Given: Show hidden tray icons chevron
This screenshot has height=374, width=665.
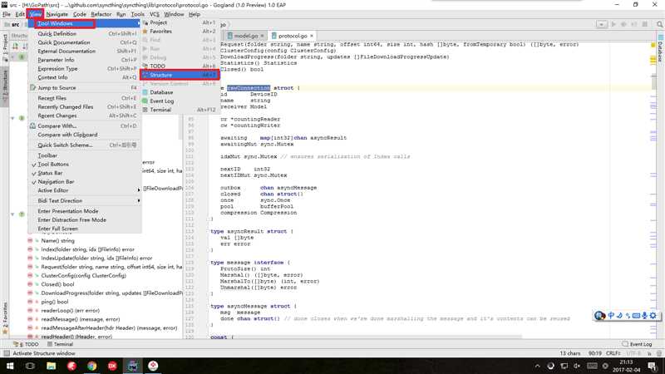Looking at the screenshot, I should (537, 366).
